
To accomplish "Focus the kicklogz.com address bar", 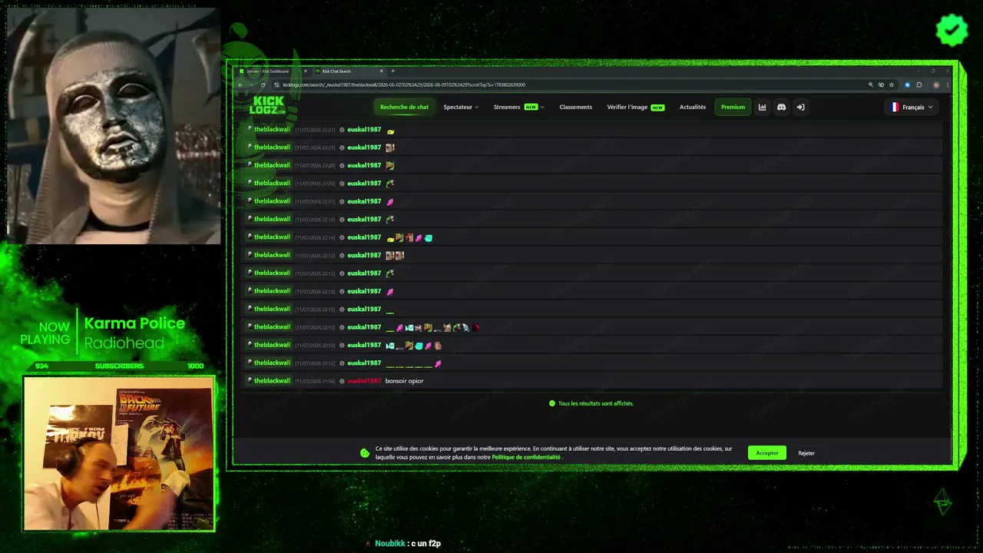I will point(568,84).
